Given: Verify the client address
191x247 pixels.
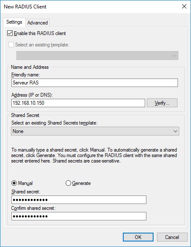Looking at the screenshot, I should point(162,103).
